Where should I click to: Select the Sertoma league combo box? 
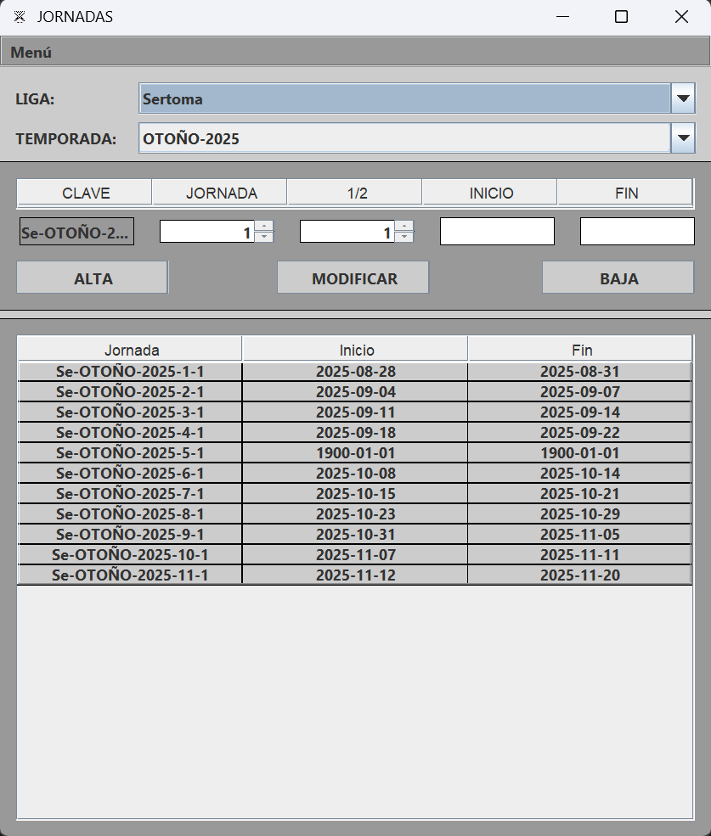coord(404,98)
